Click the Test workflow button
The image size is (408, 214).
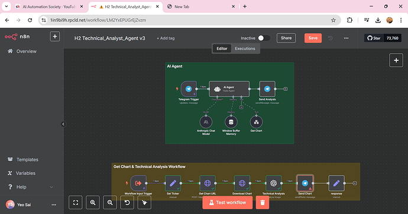point(228,203)
